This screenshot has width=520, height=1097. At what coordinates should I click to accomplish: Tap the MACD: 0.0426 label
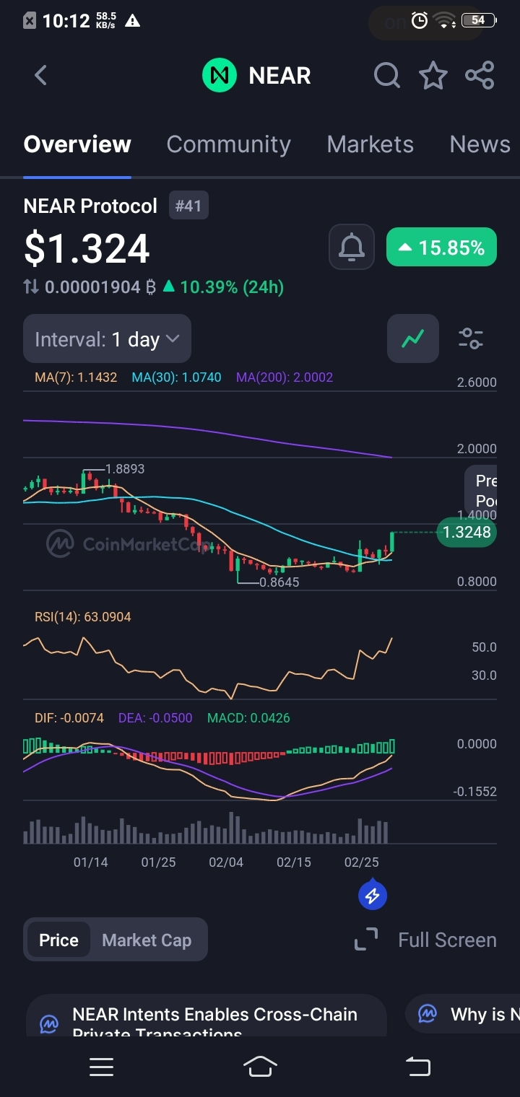(248, 718)
